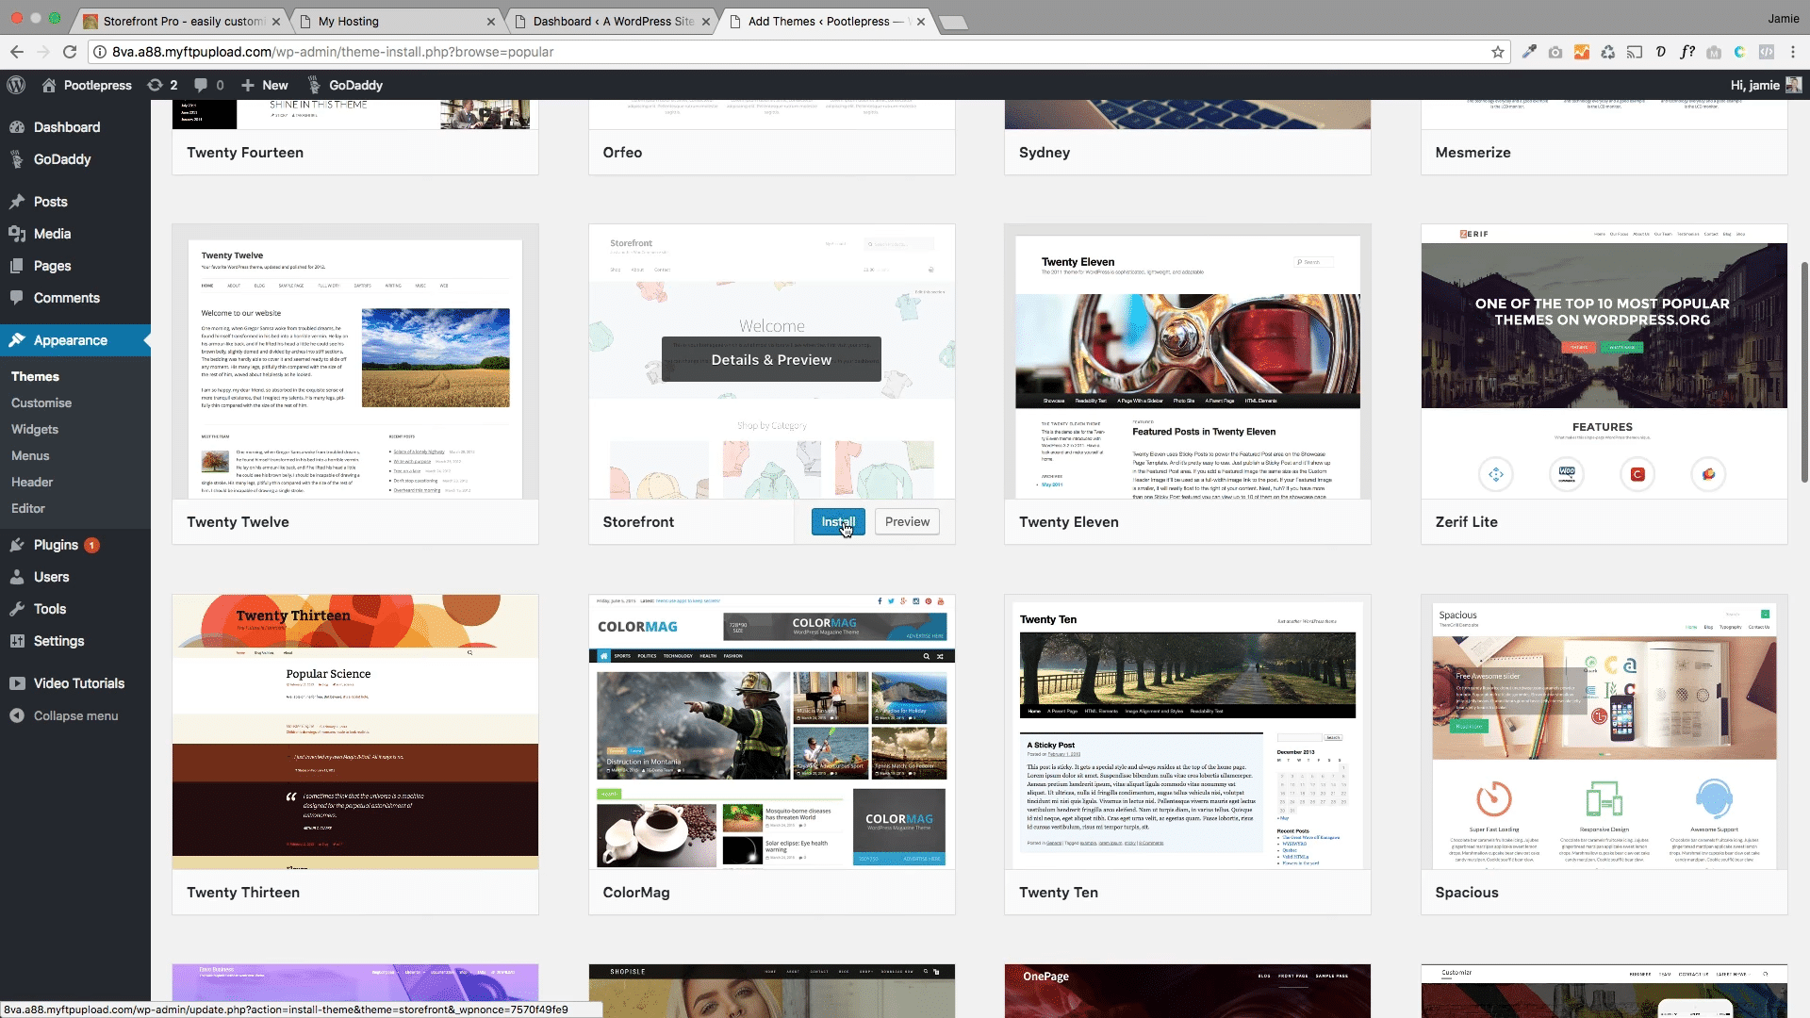Bookmark page with star icon
This screenshot has height=1018, width=1810.
tap(1497, 52)
